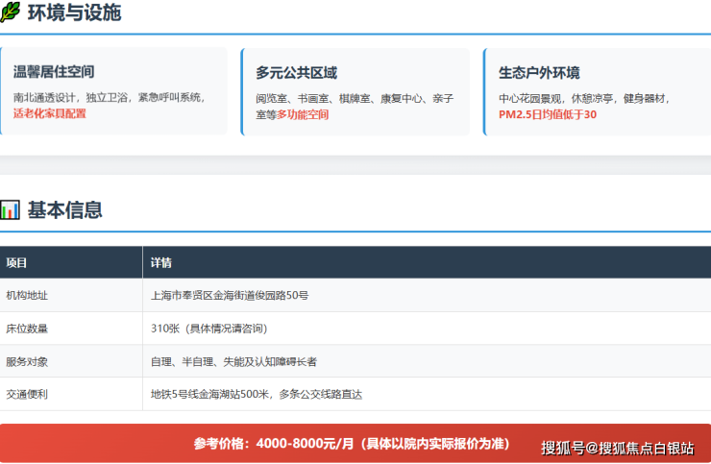
Task: Click the 环境与设施 section heading
Action: pos(74,13)
